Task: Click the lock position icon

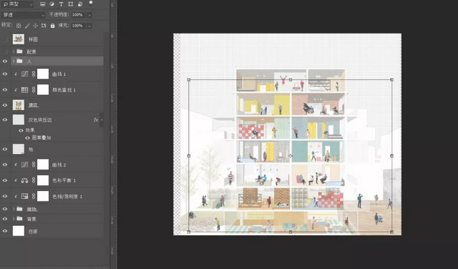Action: coord(35,26)
